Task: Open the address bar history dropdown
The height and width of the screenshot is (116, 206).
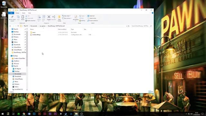Action: coord(126,26)
